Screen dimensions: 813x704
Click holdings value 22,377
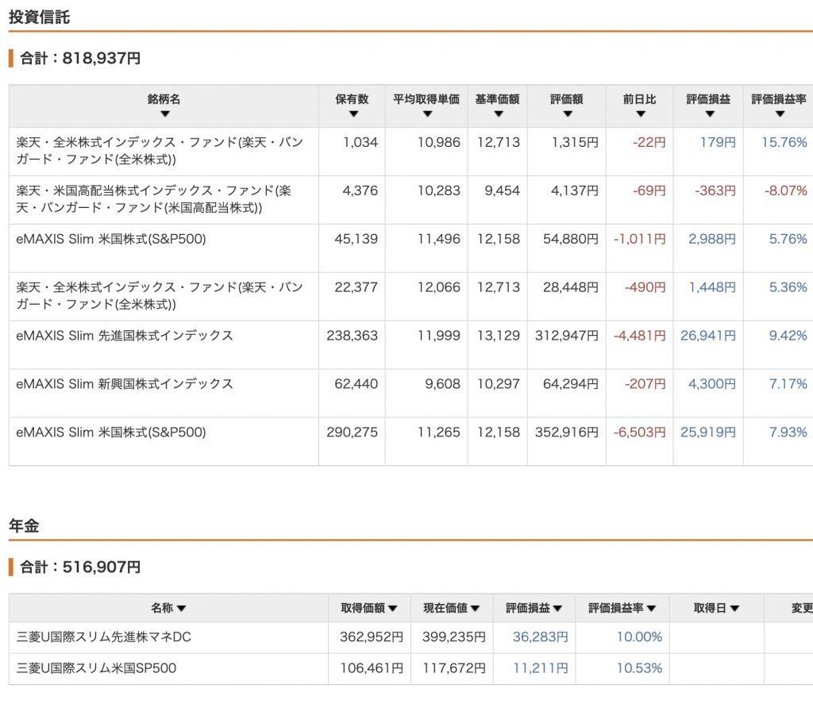356,287
